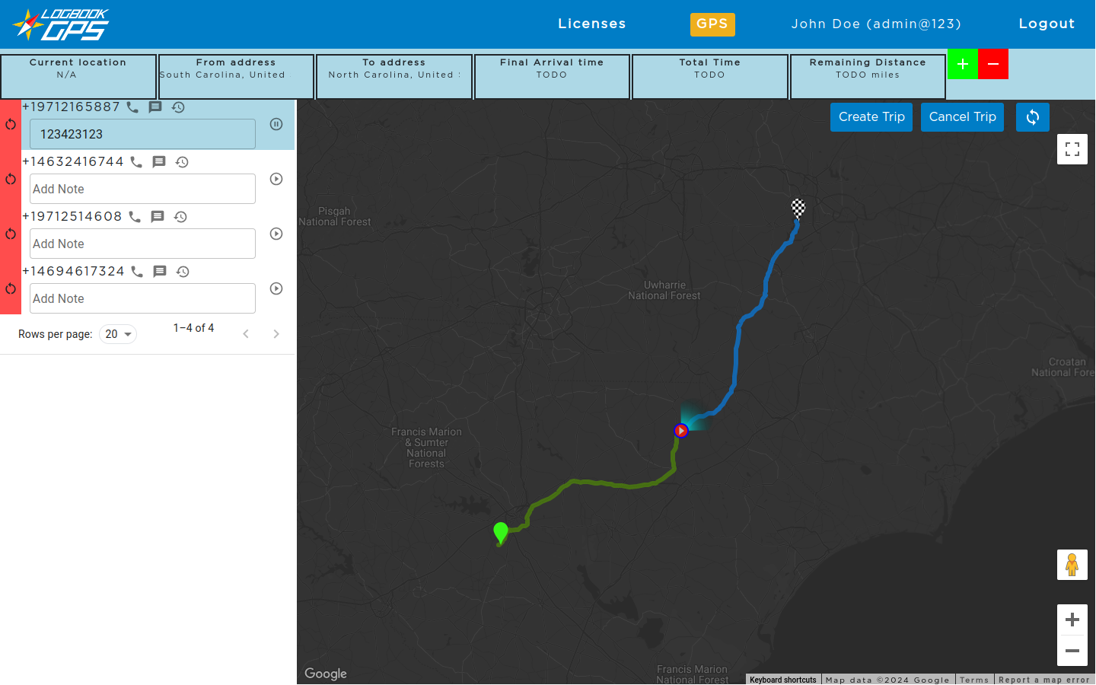
Task: Open the Licenses menu item
Action: (591, 24)
